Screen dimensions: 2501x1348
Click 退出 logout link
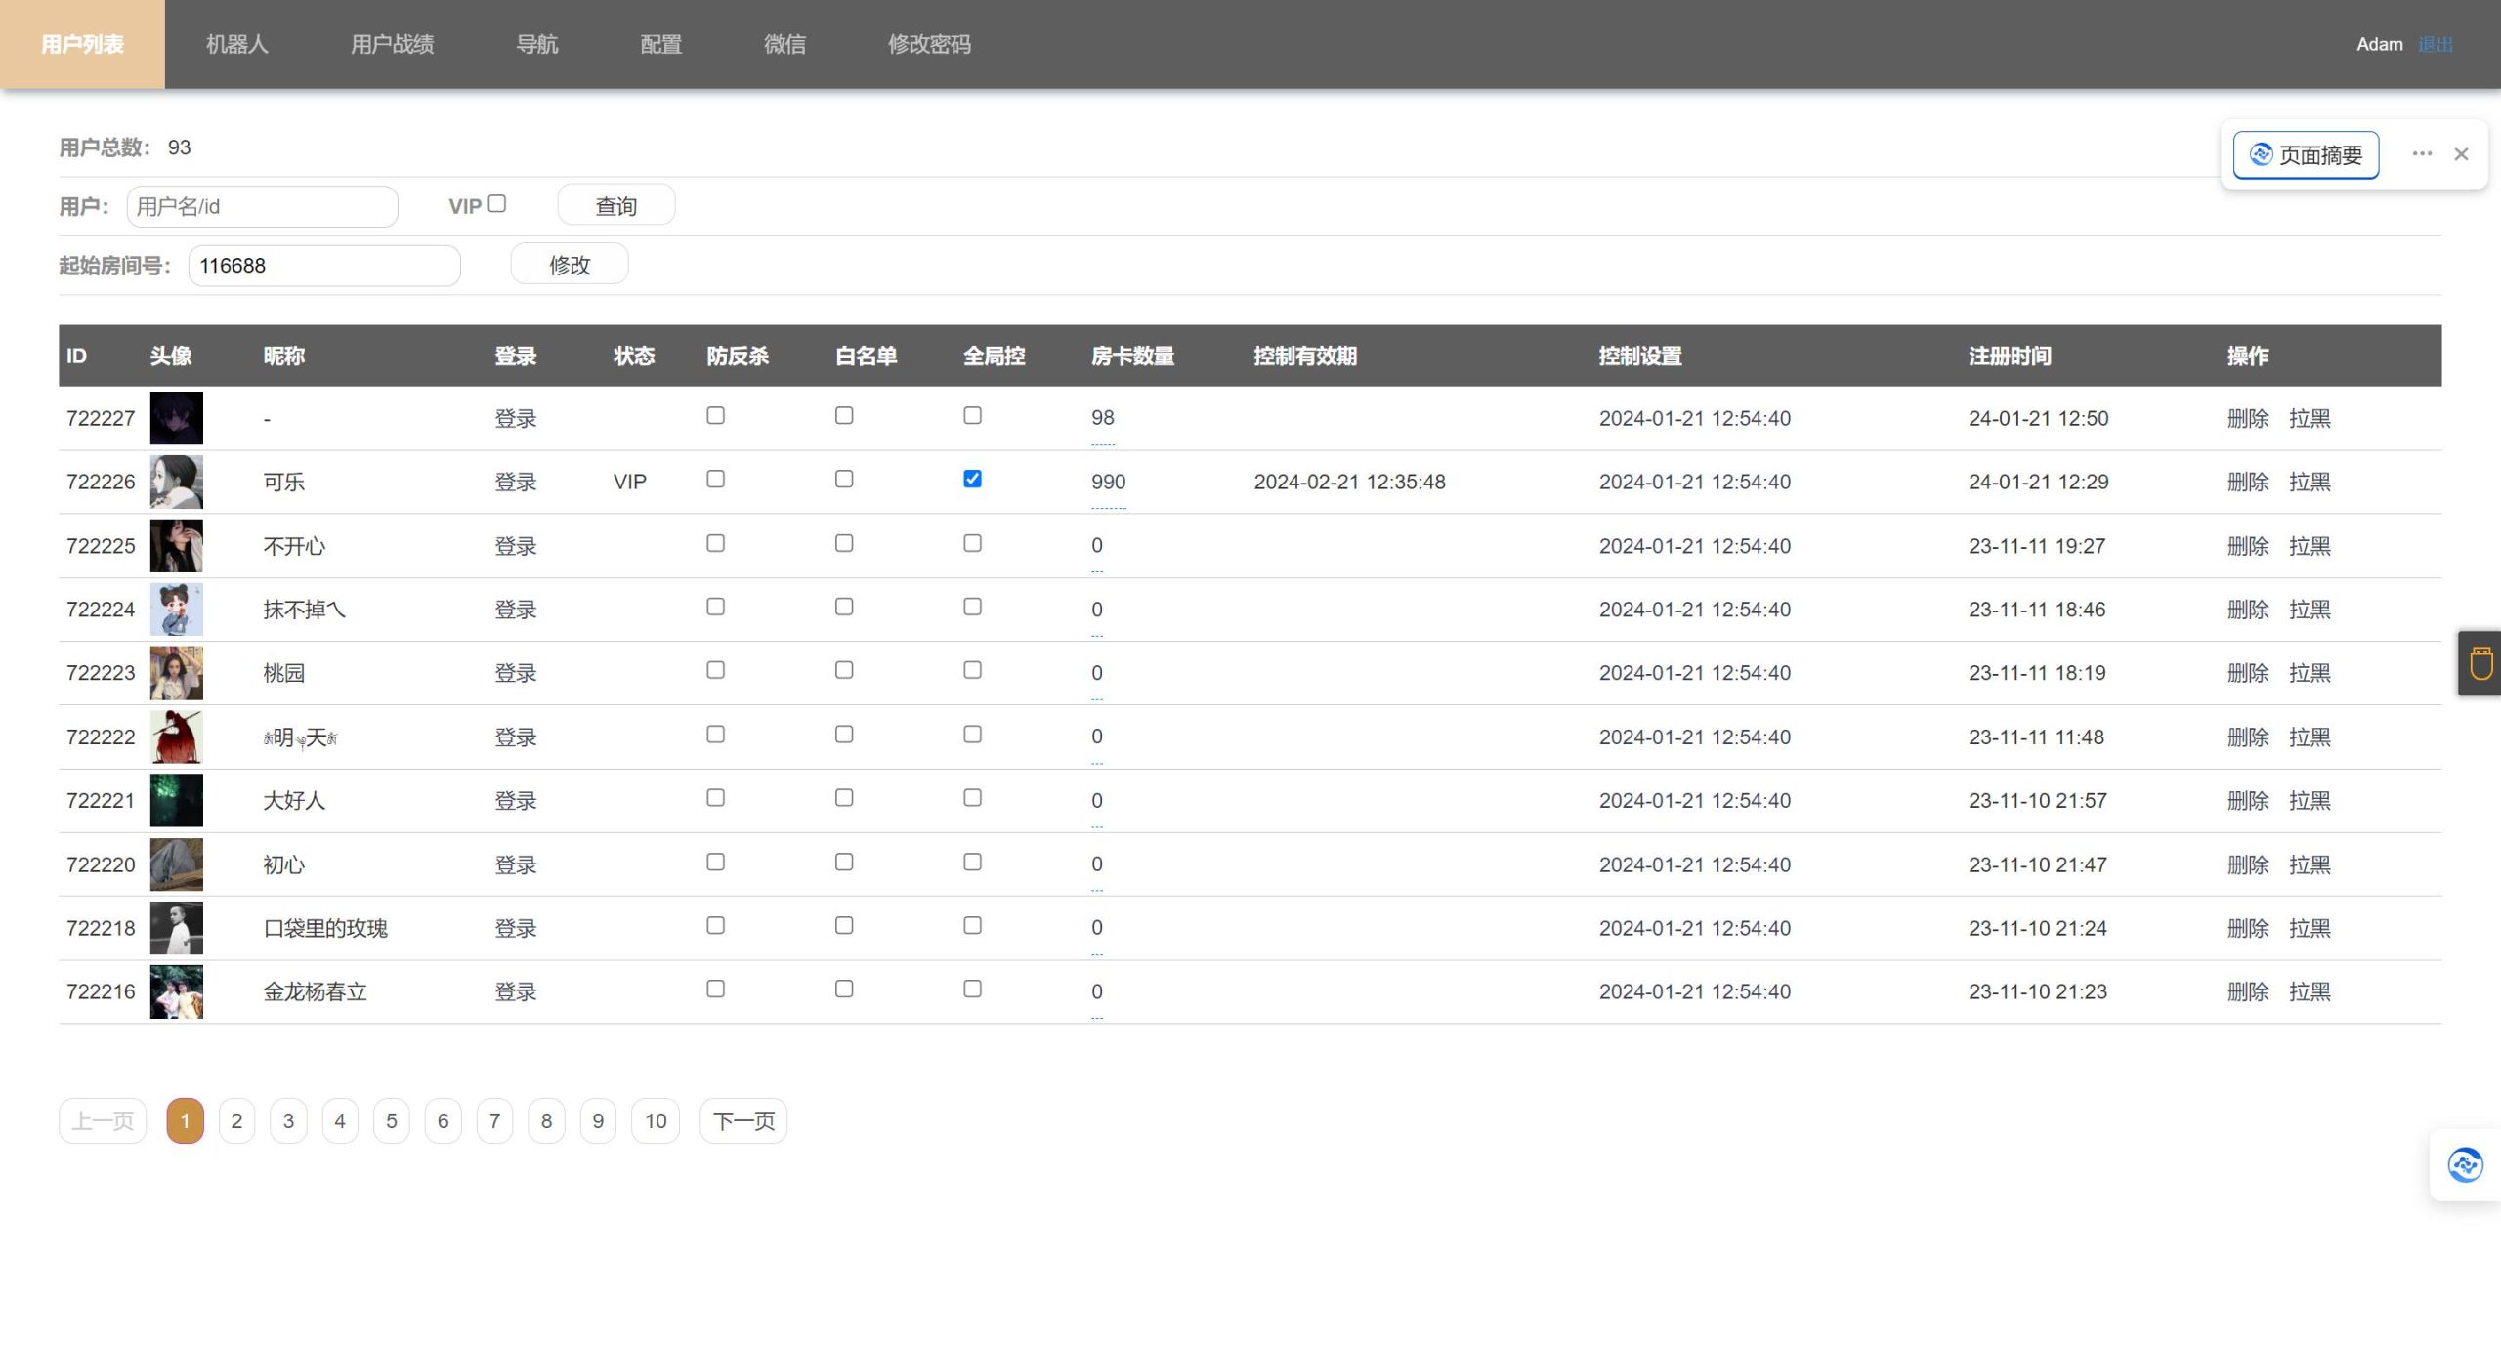[x=2435, y=45]
